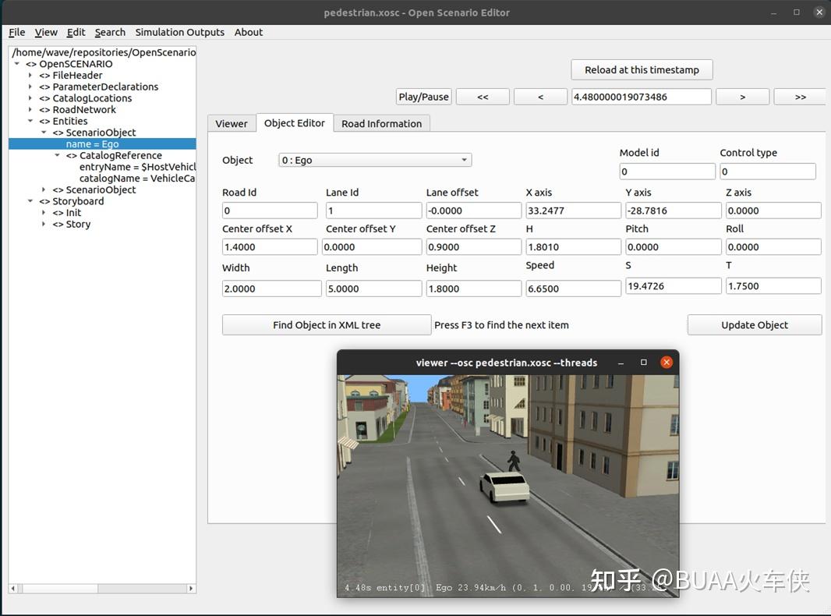Click the tree panel horizontal scrollbar

(x=101, y=588)
